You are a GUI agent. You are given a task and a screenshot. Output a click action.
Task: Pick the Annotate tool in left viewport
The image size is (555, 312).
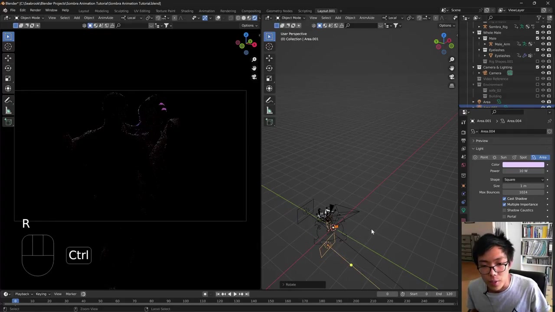pos(8,100)
